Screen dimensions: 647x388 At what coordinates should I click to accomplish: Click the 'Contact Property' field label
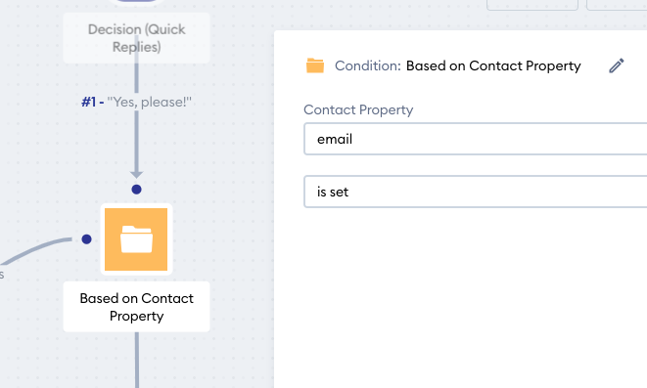(358, 109)
